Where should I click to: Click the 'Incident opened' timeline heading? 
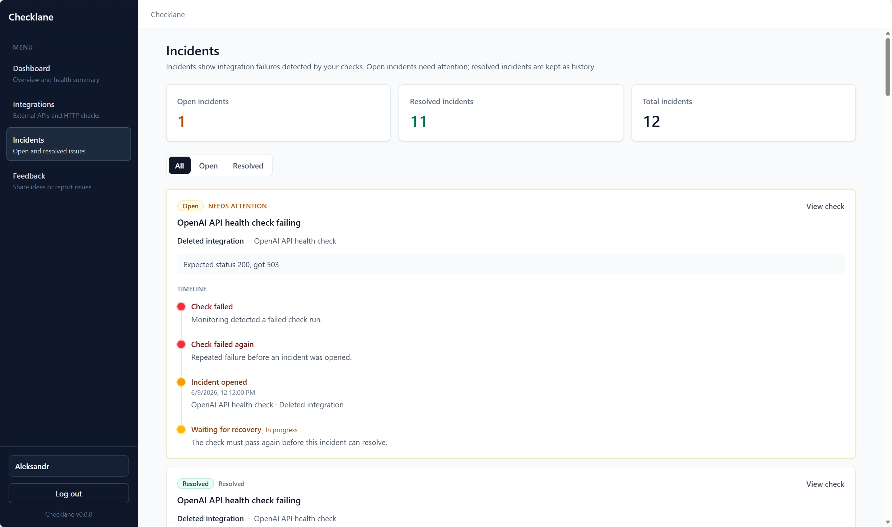(x=219, y=382)
